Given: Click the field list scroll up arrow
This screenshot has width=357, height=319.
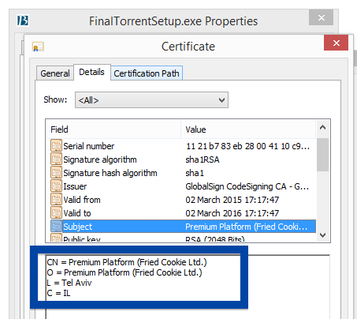Looking at the screenshot, I should coord(322,128).
